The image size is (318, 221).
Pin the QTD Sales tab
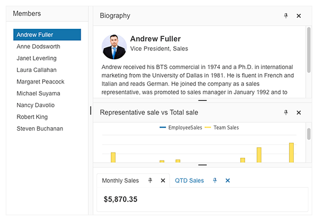click(215, 180)
